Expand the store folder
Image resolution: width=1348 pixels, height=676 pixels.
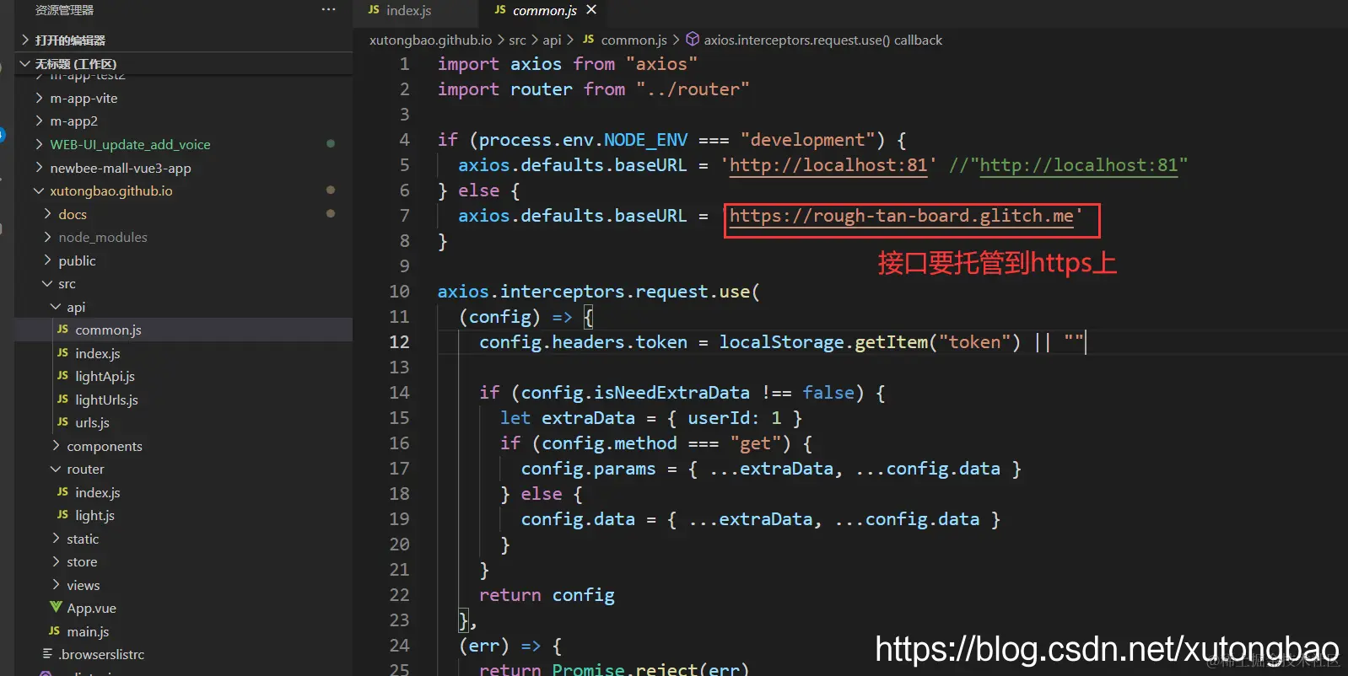click(82, 561)
